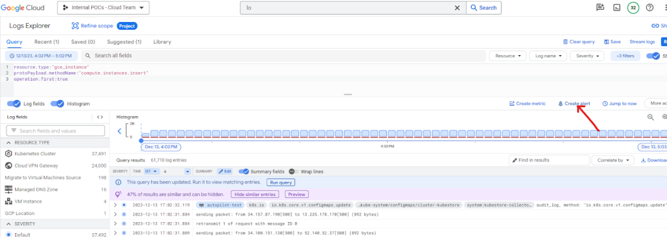Clear text in the top search bar
Screen dimensions: 667x237
[457, 8]
